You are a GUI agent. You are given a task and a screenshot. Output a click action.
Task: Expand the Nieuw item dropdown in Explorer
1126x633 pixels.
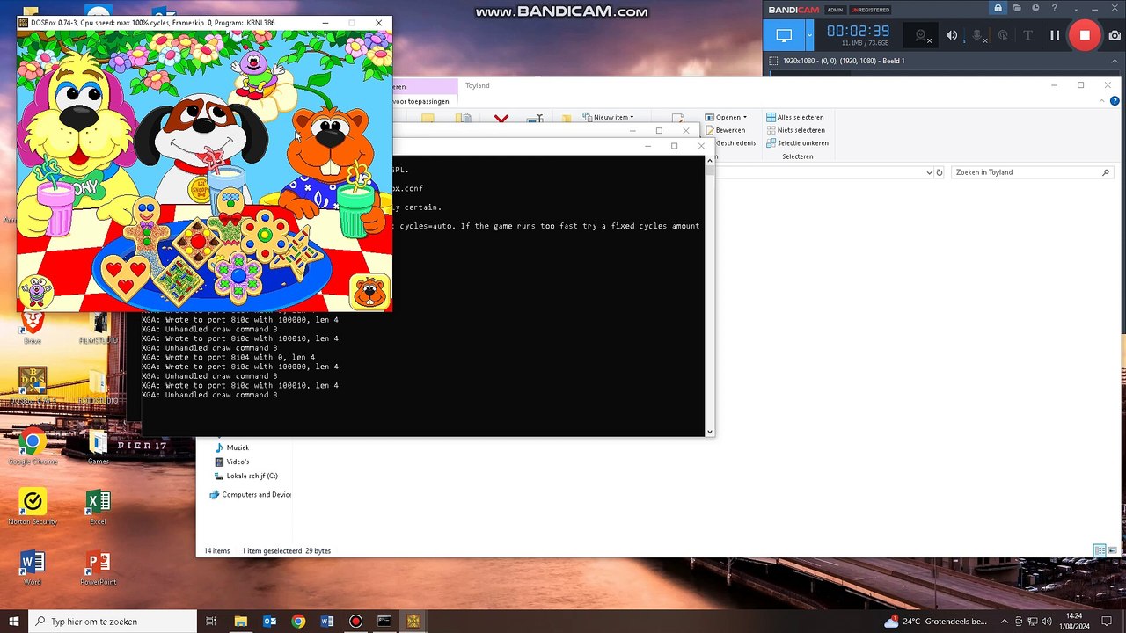(x=608, y=117)
